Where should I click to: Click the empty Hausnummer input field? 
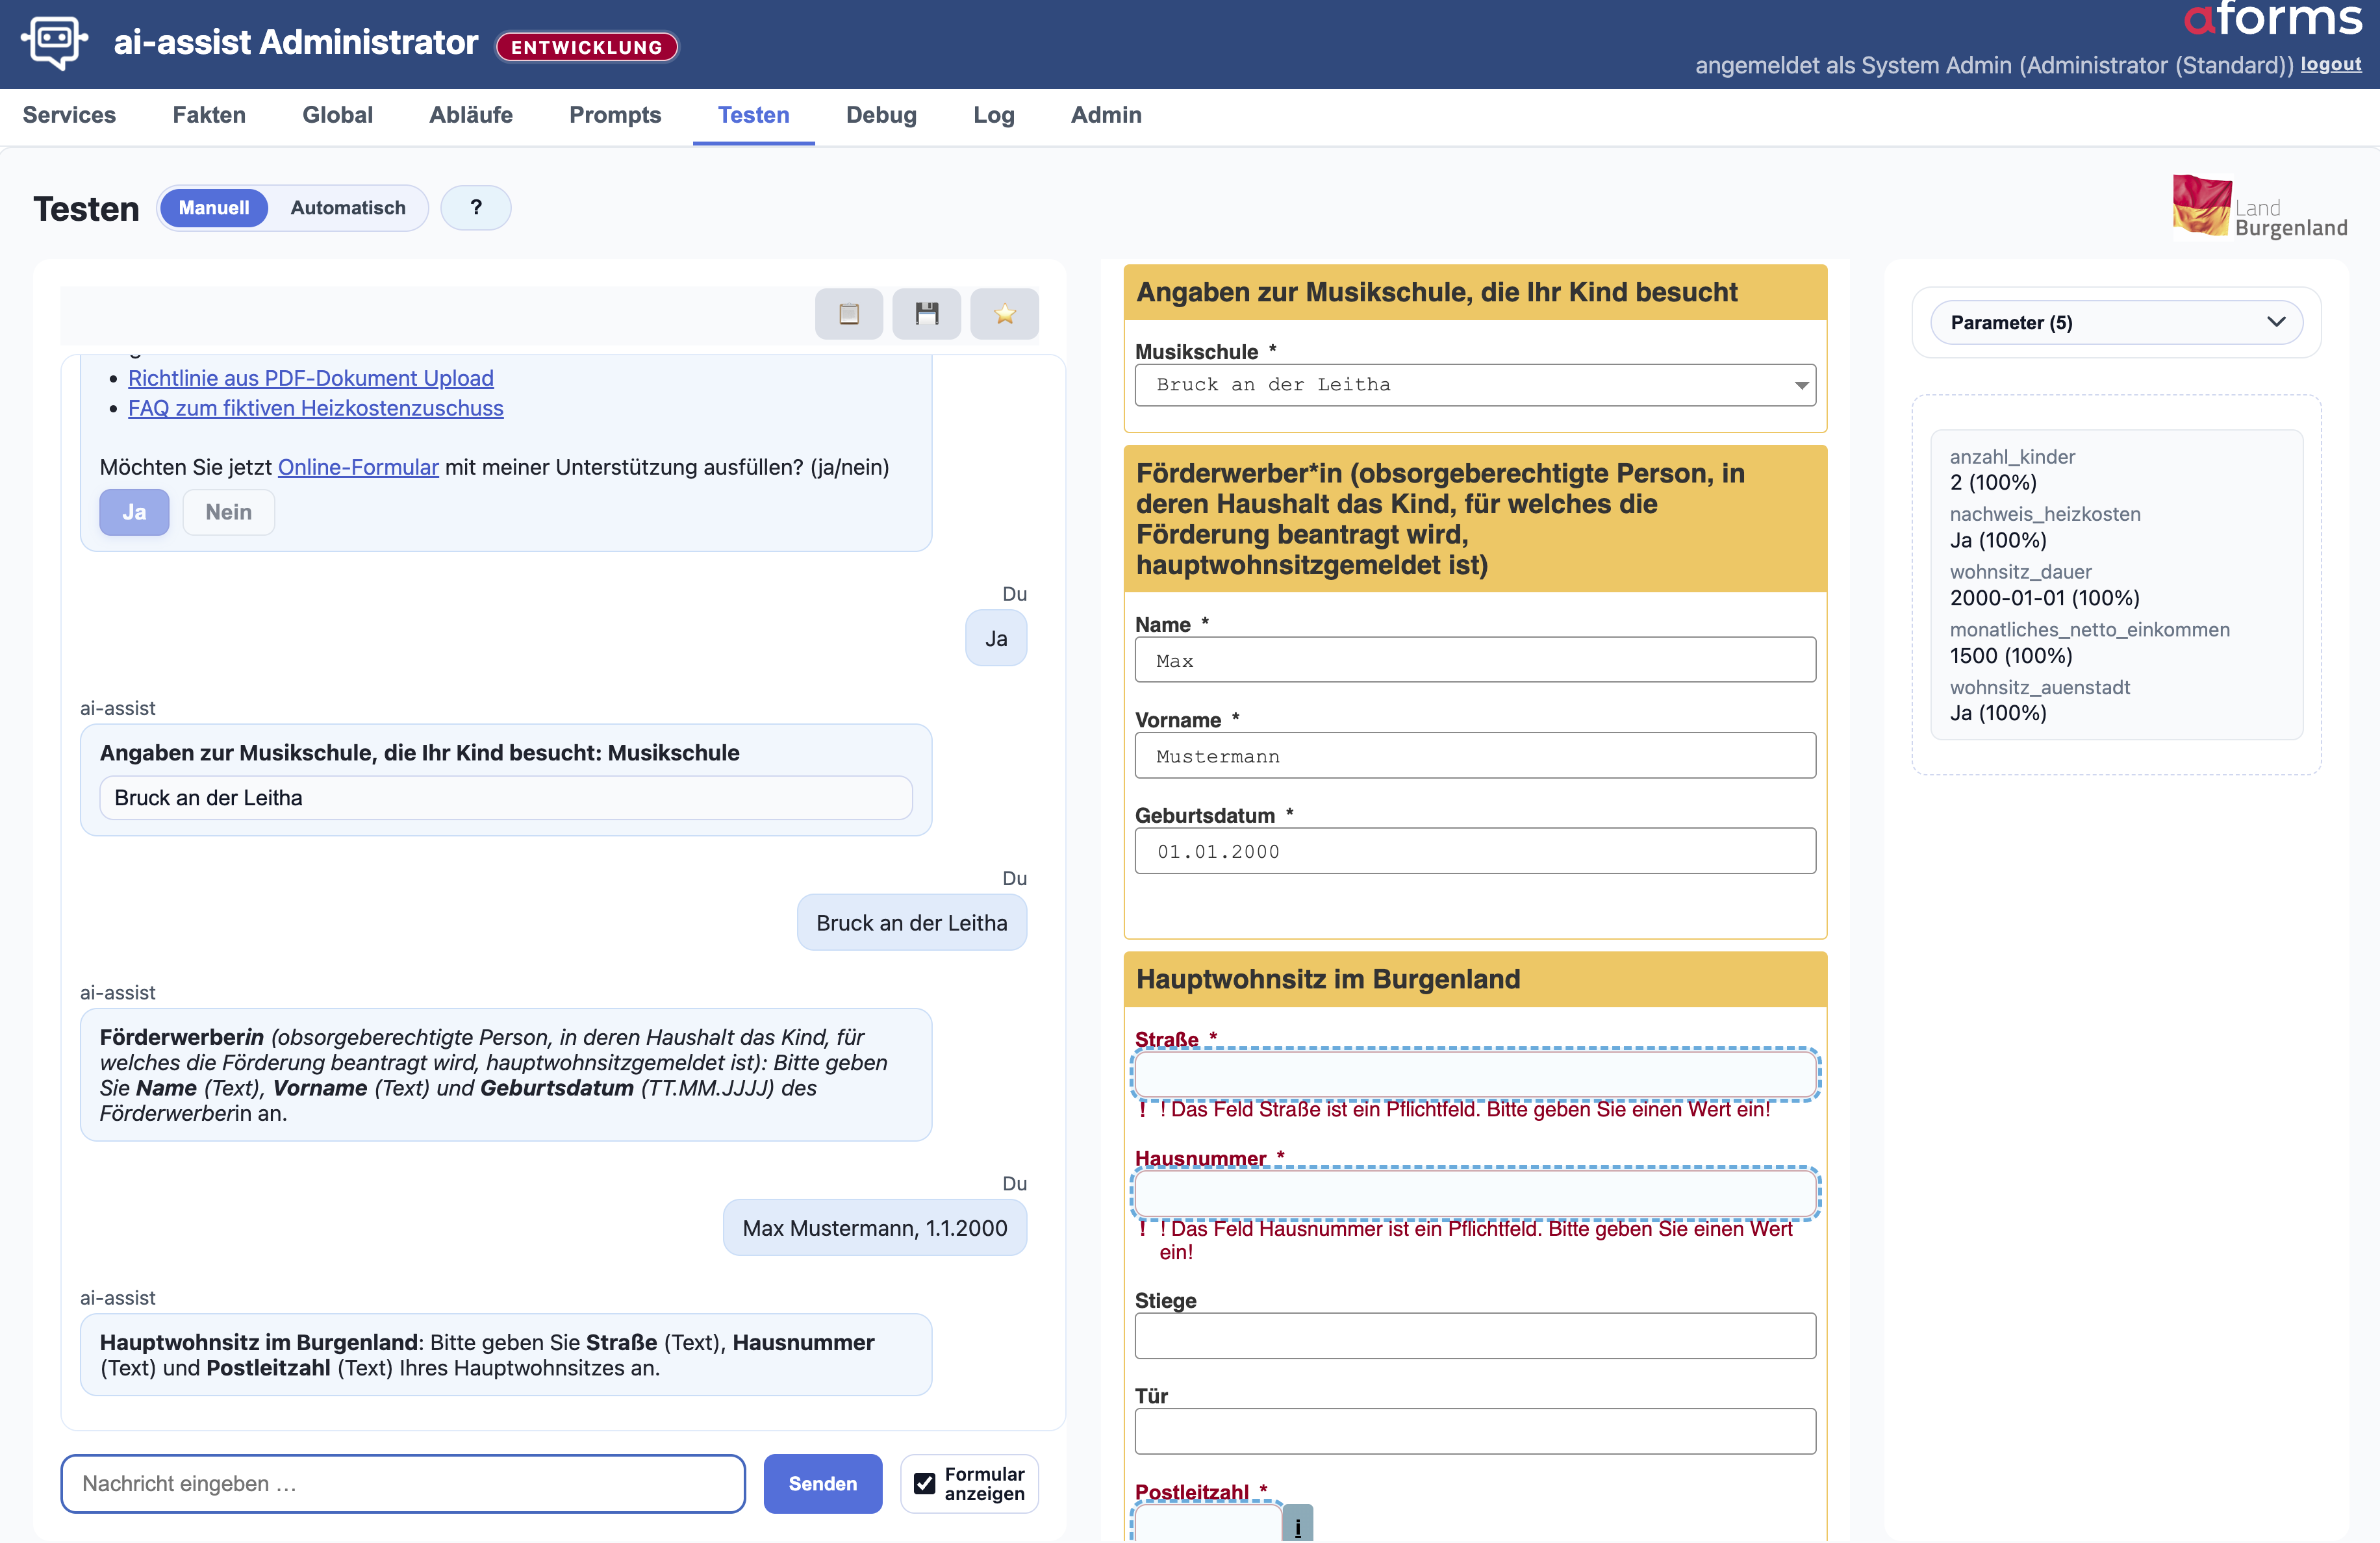click(x=1475, y=1194)
